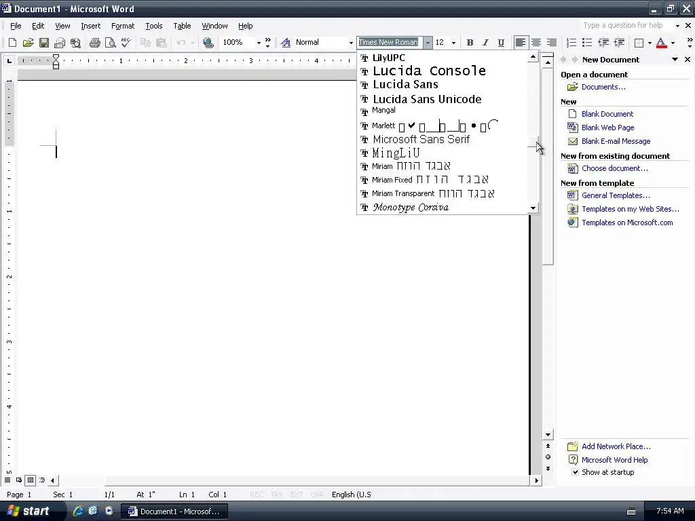
Task: Open the border style dropdown arrow
Action: point(650,43)
